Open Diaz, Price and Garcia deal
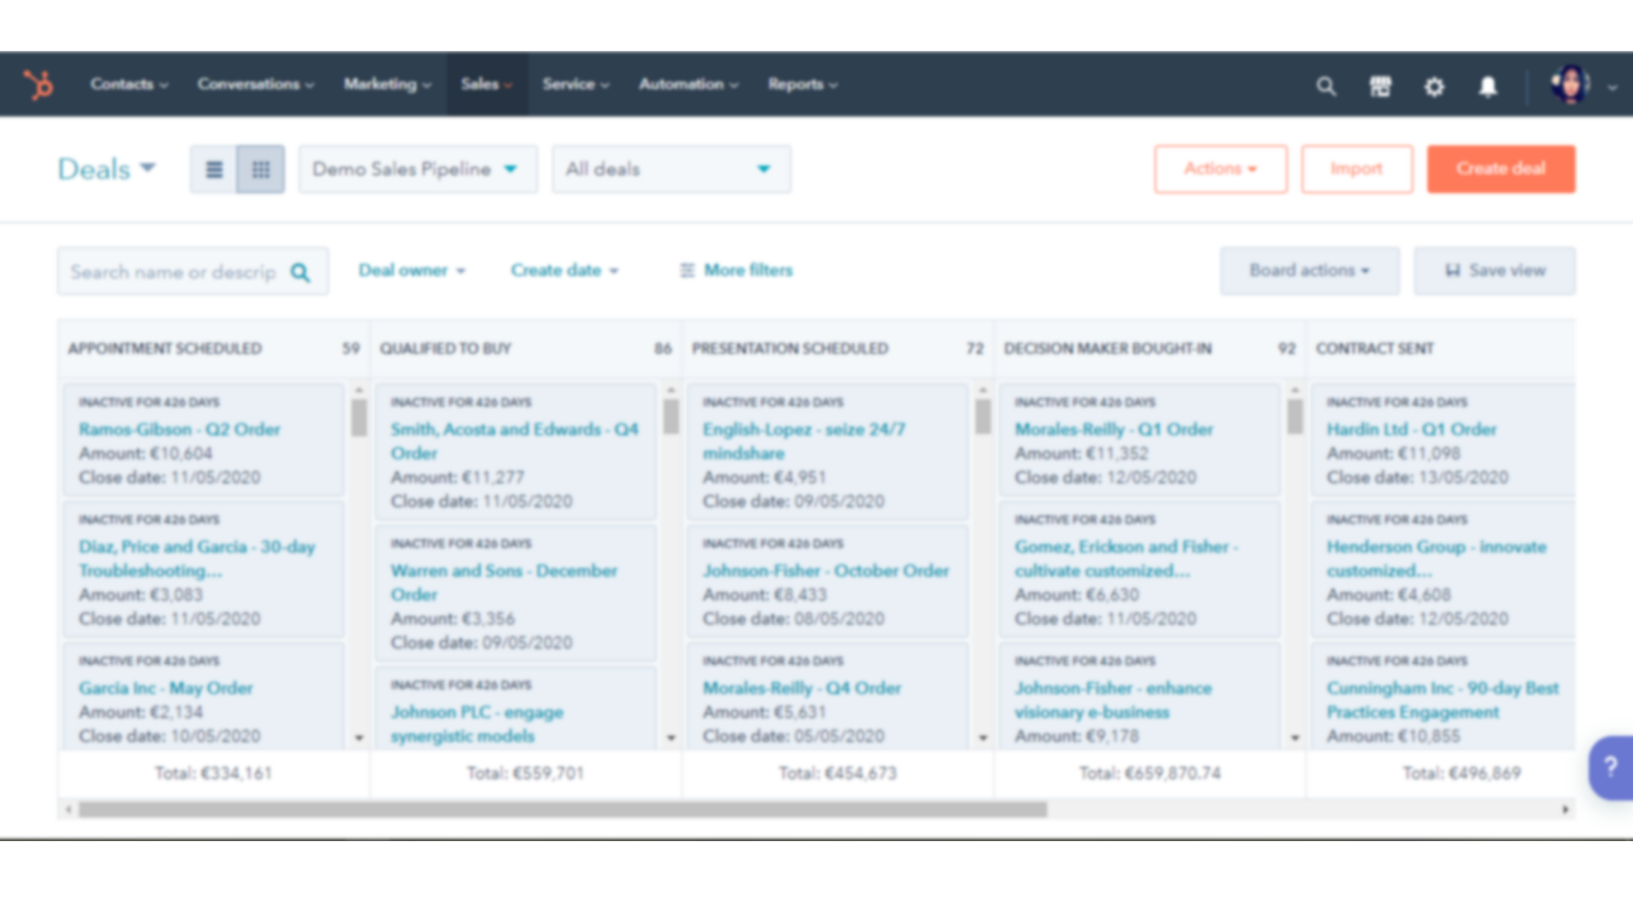 coord(197,558)
